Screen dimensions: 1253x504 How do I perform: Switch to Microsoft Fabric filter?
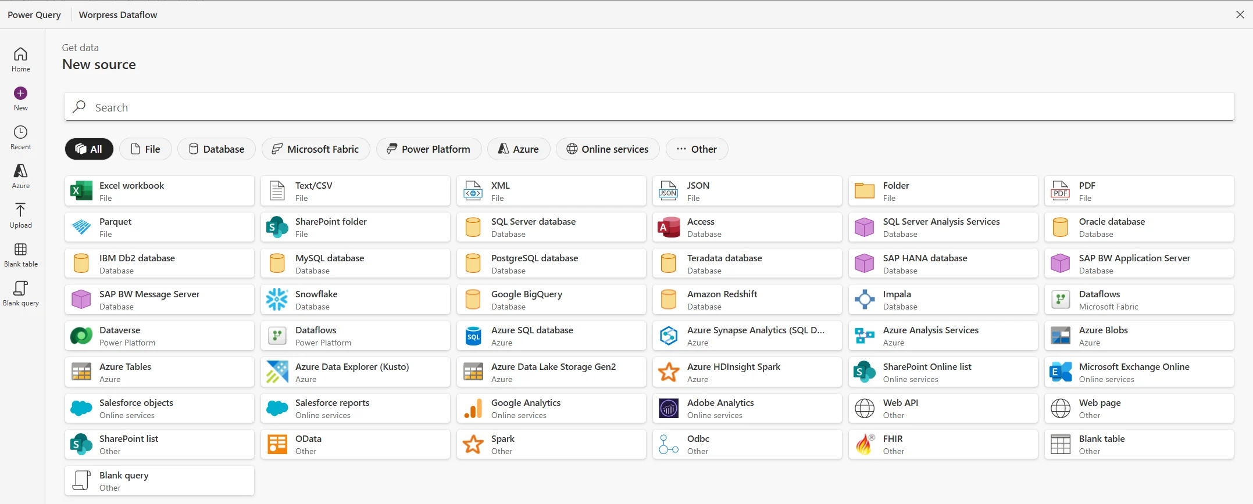[316, 149]
